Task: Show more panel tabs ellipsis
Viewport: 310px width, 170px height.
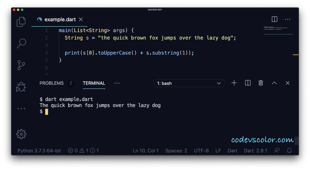Action: 117,83
